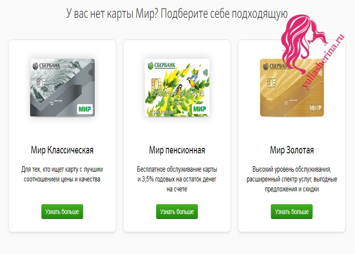The height and width of the screenshot is (254, 355).
Task: Click the Мир пенсионная bird card image
Action: (x=177, y=87)
